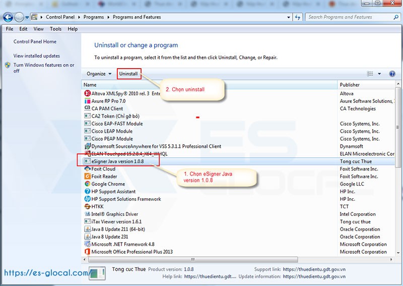Click vertical scrollbar up arrow
Image resolution: width=403 pixels, height=286 pixels.
398,84
